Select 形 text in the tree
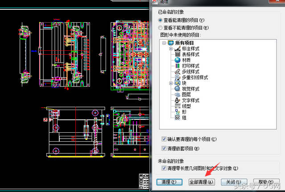Screen dimensions: 285x192 [x=184, y=112]
